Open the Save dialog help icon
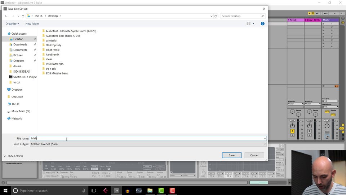 point(262,24)
